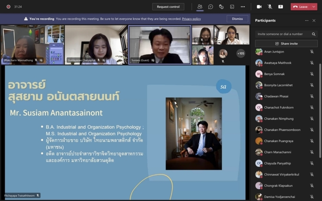Dismiss the recording notification

coord(237,19)
